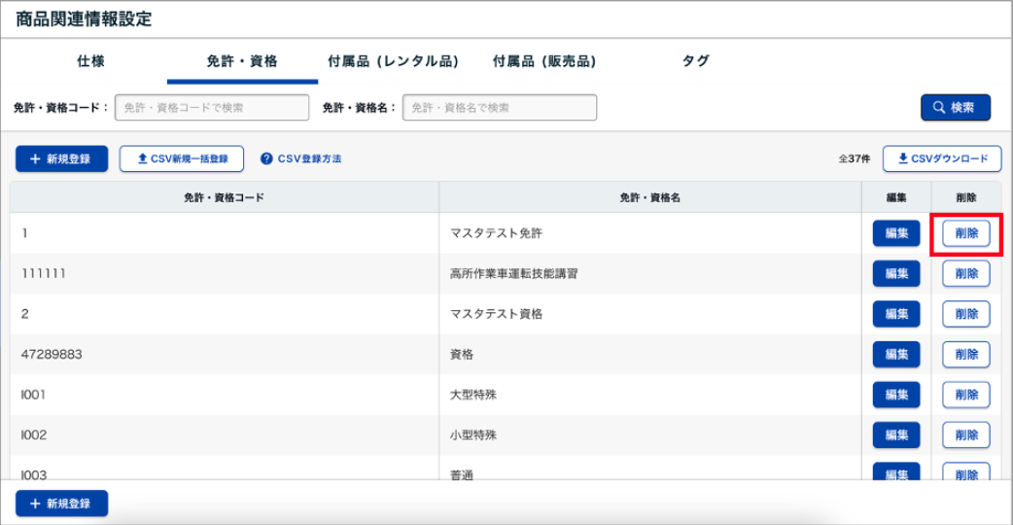The image size is (1013, 525).
Task: Edit the 小型特殊 row
Action: [x=895, y=435]
